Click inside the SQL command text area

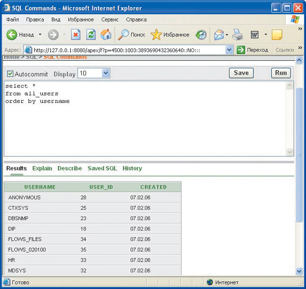point(145,119)
